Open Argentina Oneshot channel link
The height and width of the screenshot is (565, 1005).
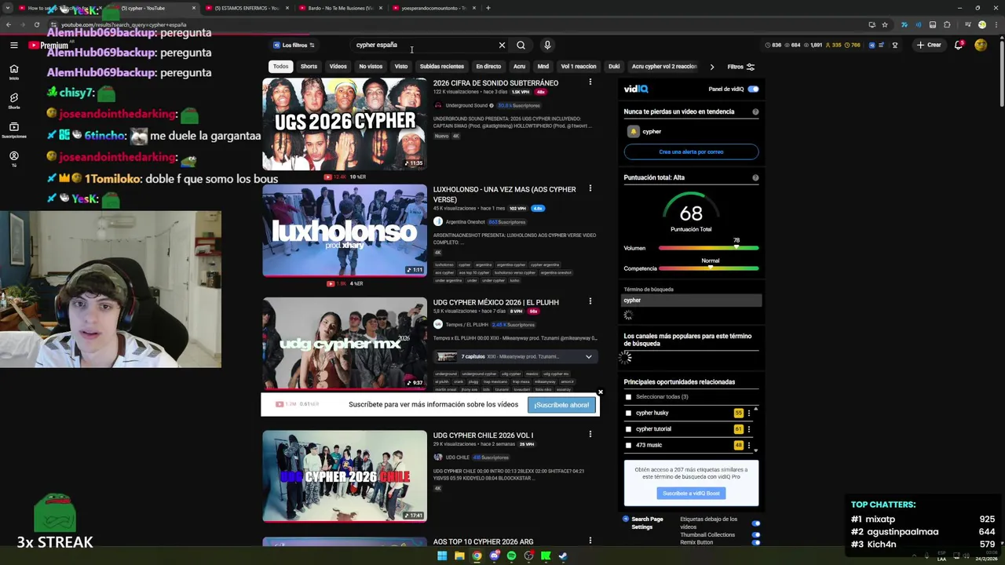pos(465,222)
